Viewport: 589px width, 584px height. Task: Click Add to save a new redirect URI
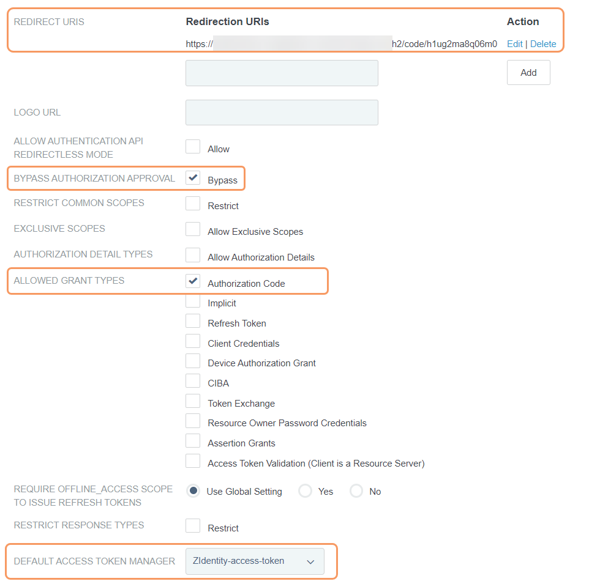click(528, 72)
